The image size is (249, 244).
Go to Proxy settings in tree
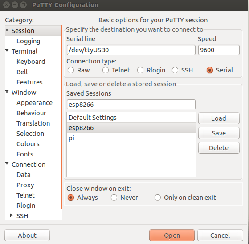click(x=25, y=185)
